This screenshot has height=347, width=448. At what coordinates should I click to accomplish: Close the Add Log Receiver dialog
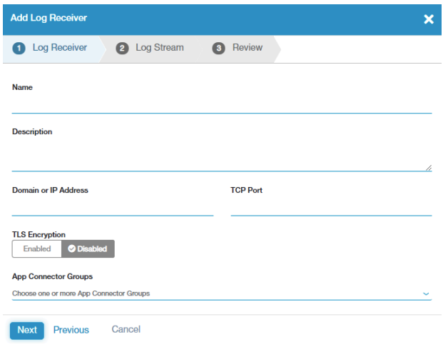(x=429, y=19)
